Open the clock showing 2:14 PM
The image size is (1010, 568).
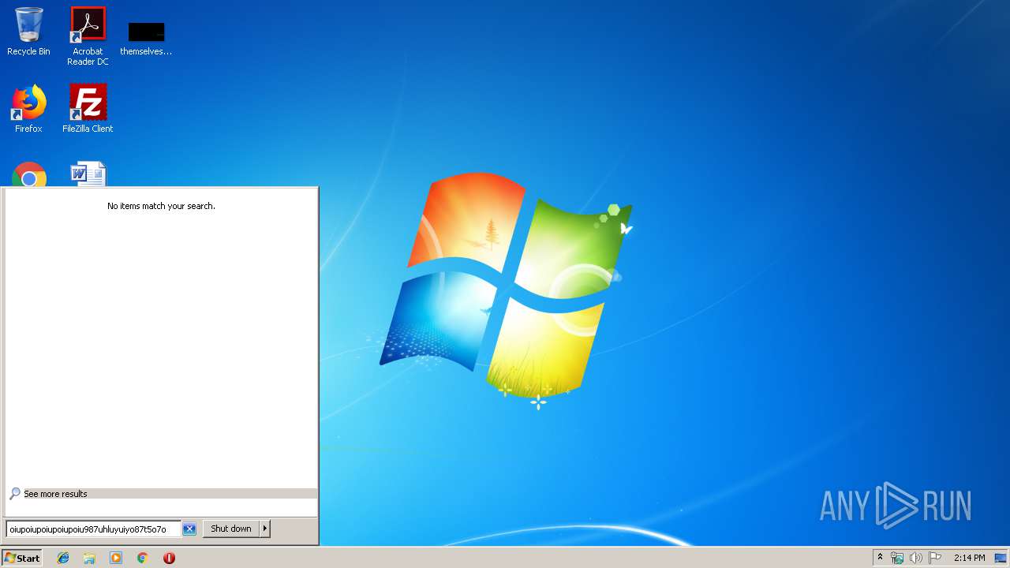969,558
